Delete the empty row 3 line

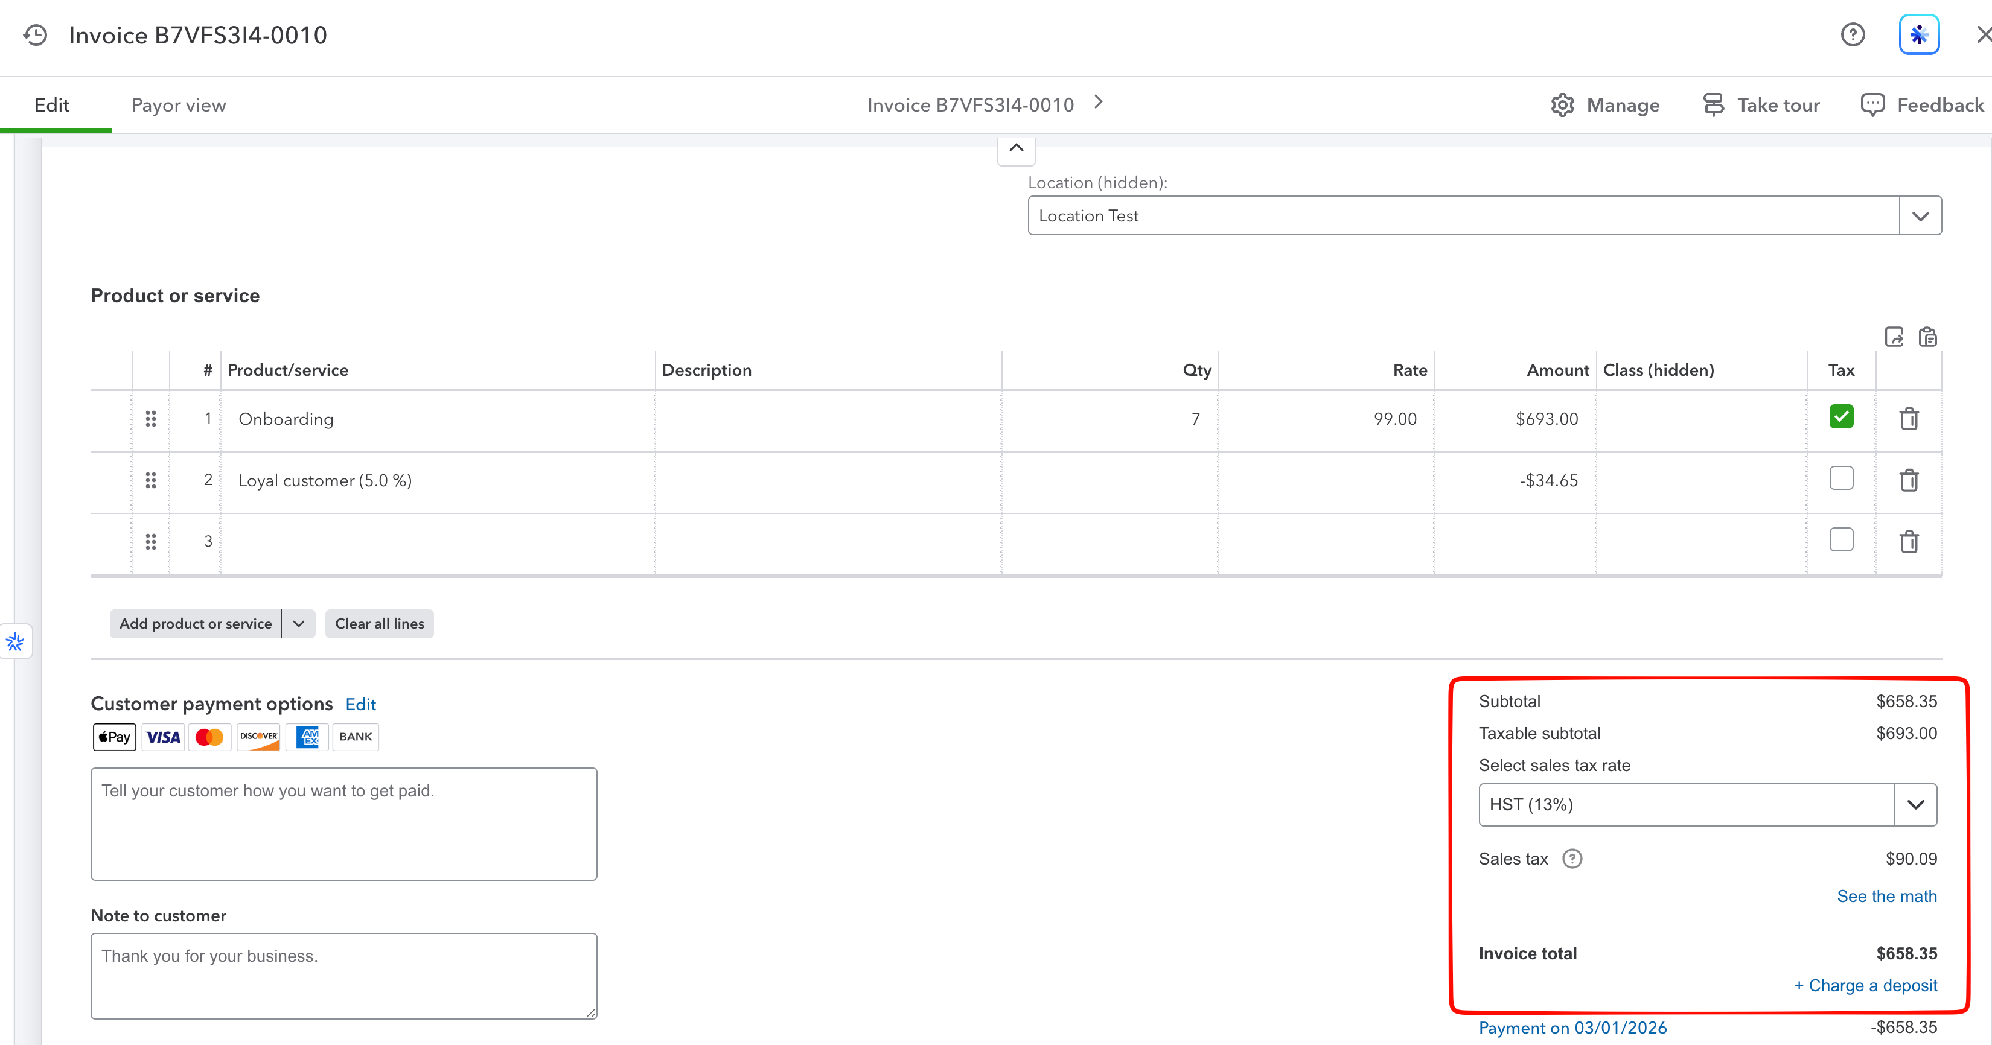(1909, 542)
